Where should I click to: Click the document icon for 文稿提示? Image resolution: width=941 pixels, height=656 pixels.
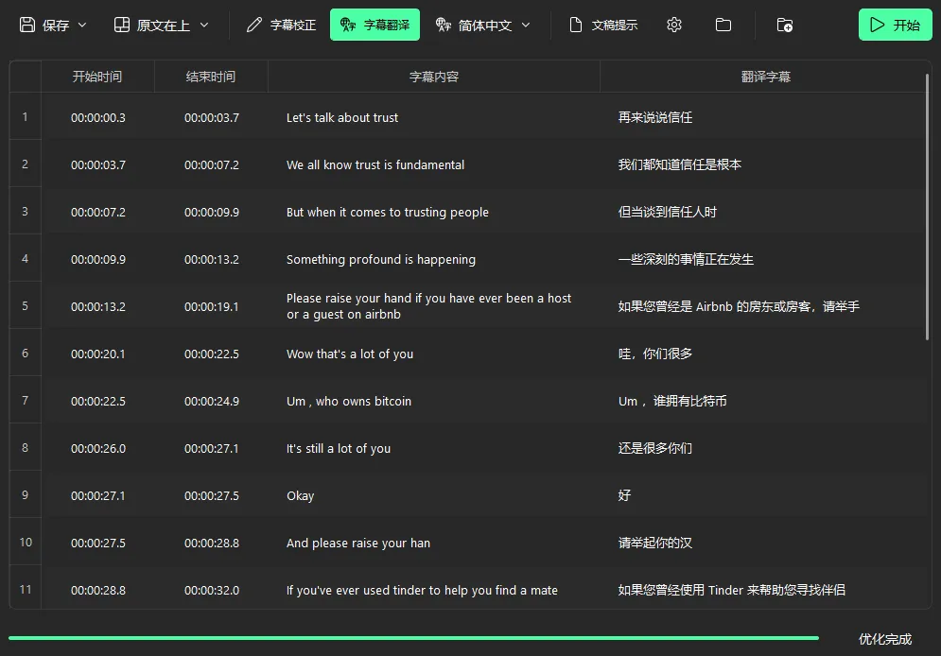[x=576, y=25]
